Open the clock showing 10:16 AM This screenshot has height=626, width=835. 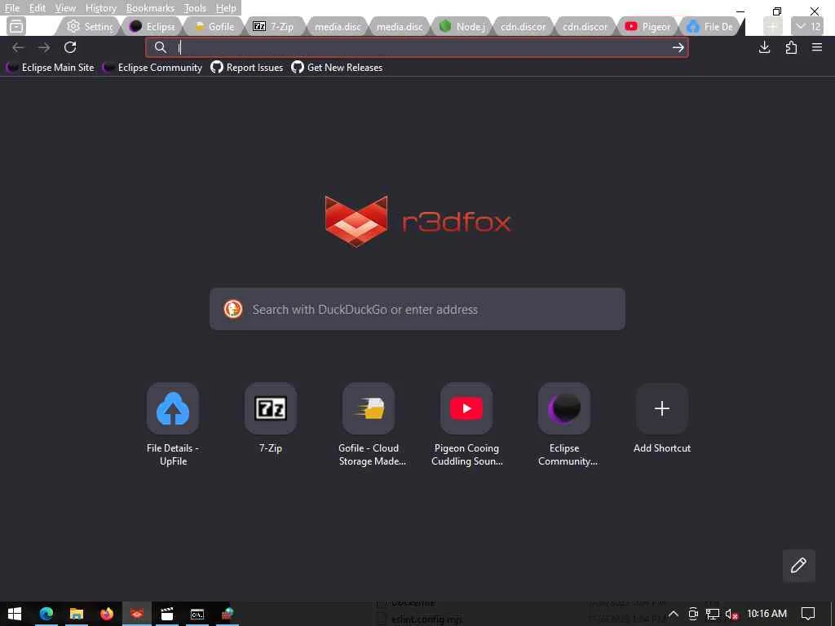point(767,614)
